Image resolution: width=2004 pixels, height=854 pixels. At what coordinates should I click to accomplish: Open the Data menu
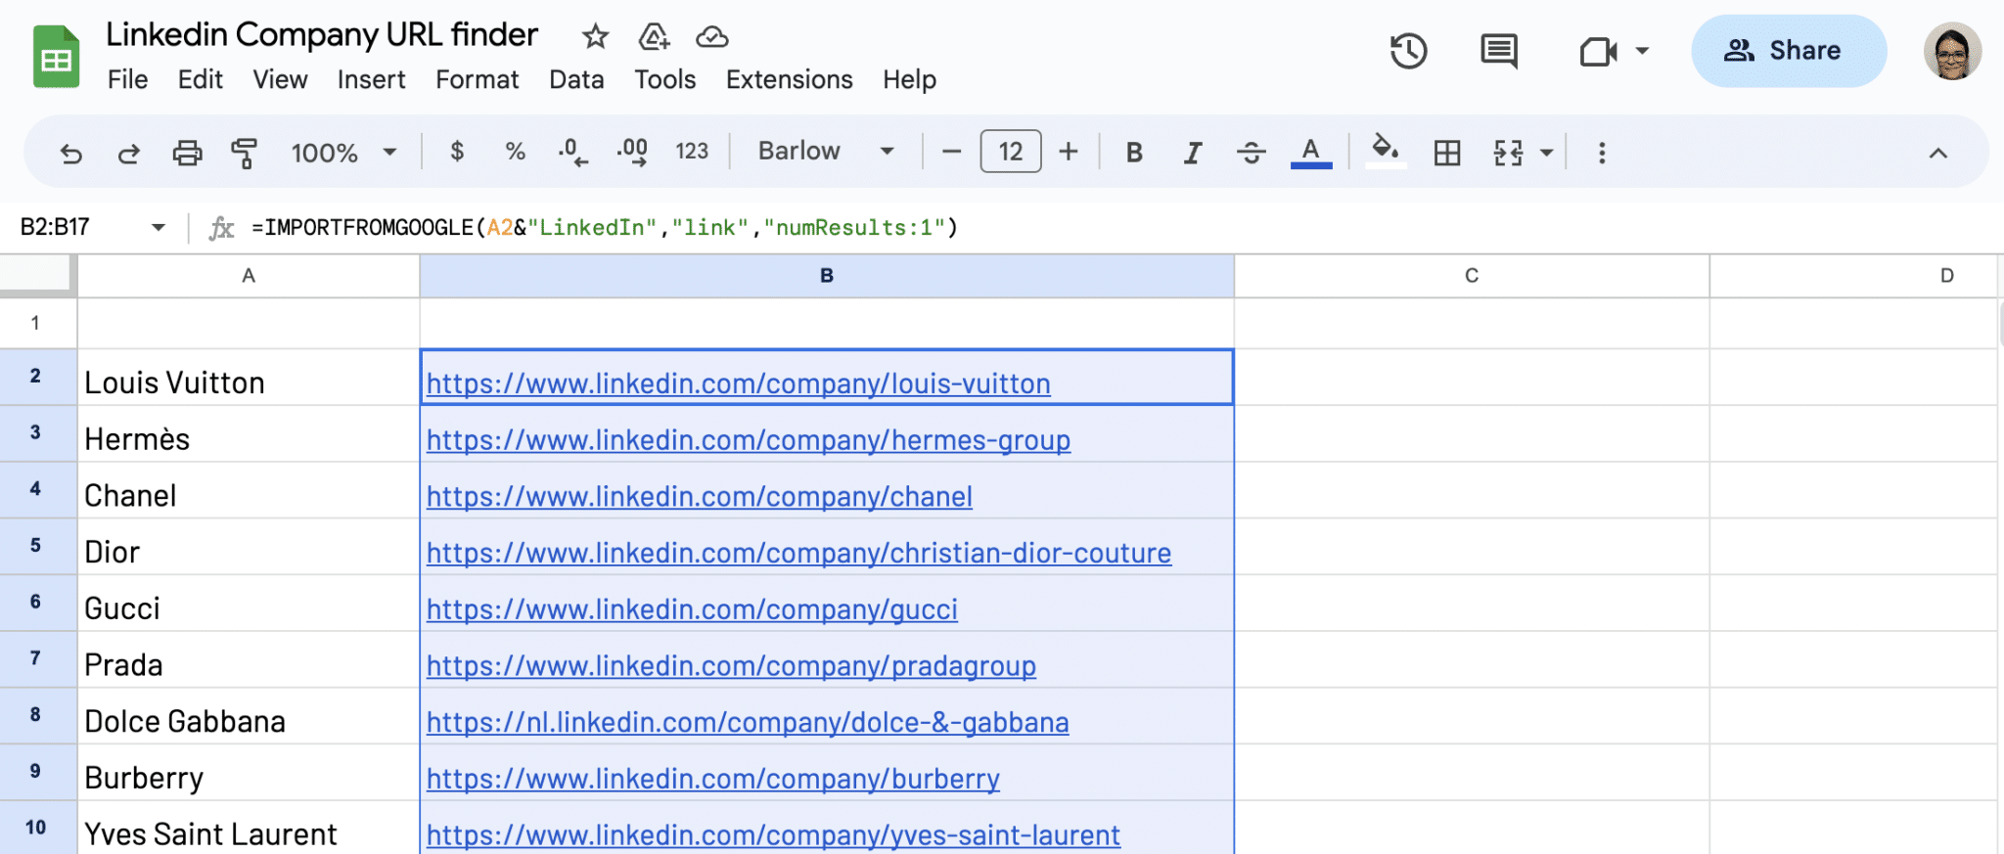point(576,79)
